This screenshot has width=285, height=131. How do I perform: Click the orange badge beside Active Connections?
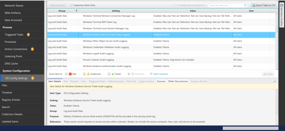tap(32, 49)
